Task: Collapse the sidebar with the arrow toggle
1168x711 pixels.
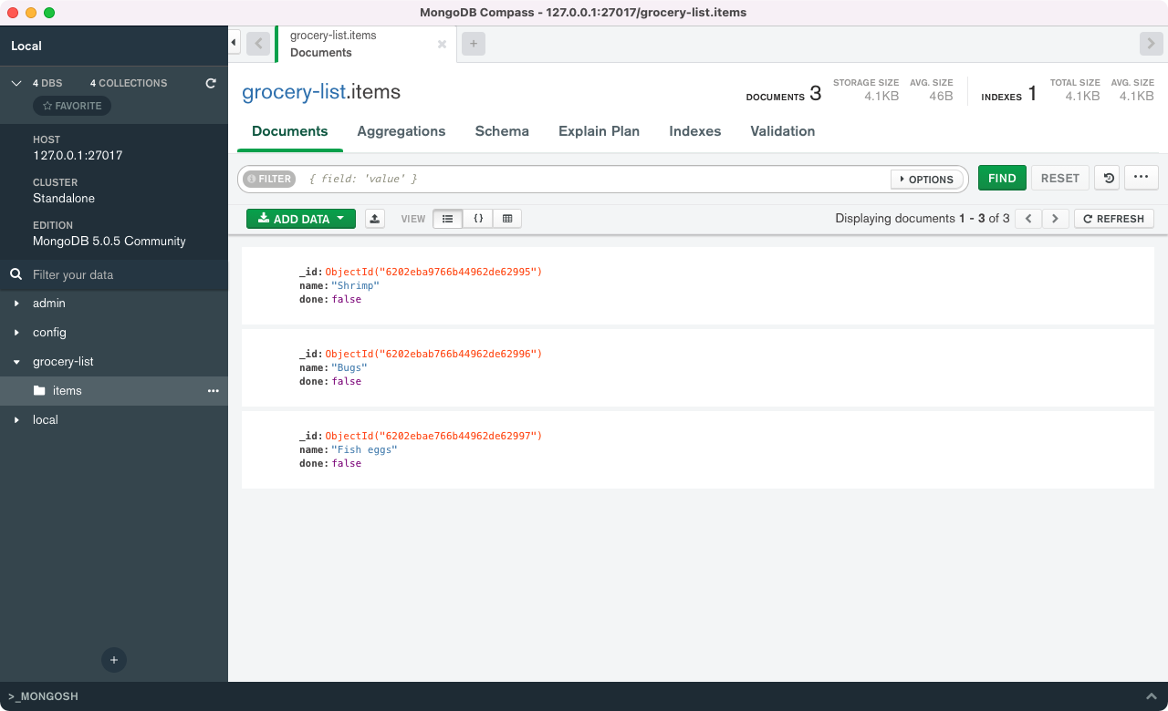Action: tap(234, 43)
